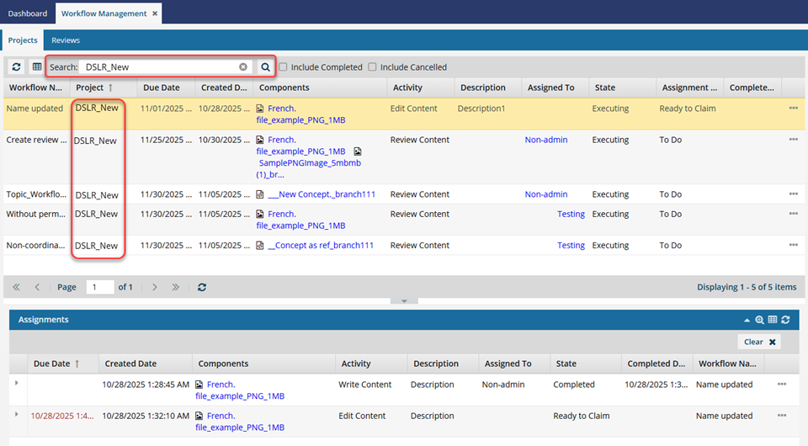
Task: Open the actions menu for Name updated row
Action: pyautogui.click(x=793, y=109)
